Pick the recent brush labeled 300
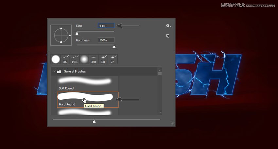This screenshot has width=278, height=149. click(x=65, y=59)
